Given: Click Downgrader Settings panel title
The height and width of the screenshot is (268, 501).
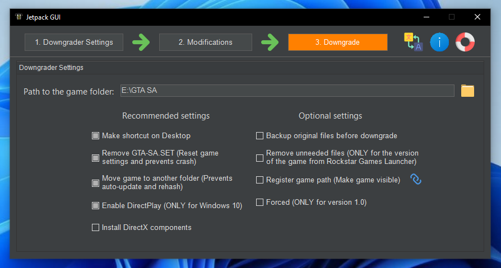Looking at the screenshot, I should pyautogui.click(x=51, y=68).
